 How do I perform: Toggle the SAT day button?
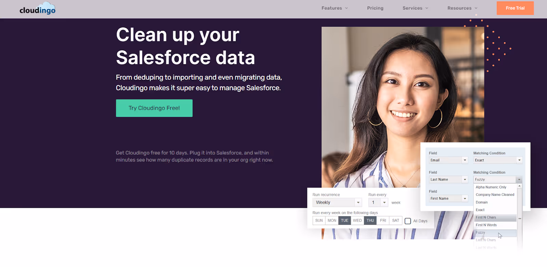pos(396,221)
